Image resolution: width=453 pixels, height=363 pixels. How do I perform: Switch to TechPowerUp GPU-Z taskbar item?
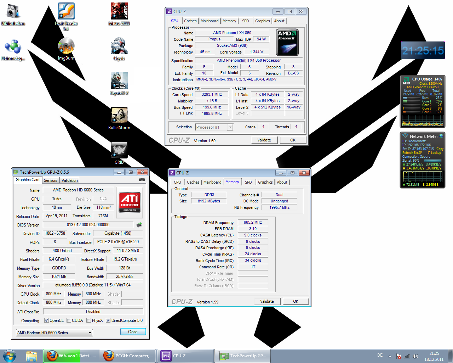point(242,356)
